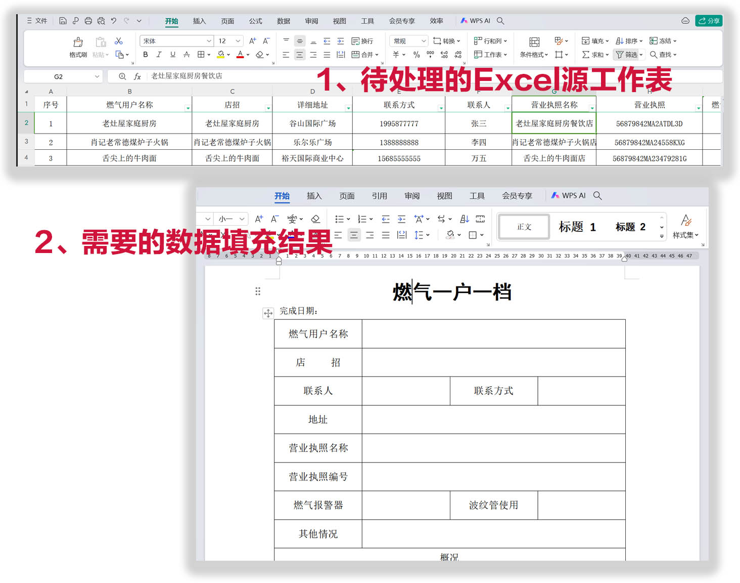Switch to the 公式 tab in spreadsheet
The height and width of the screenshot is (583, 740).
tap(255, 21)
